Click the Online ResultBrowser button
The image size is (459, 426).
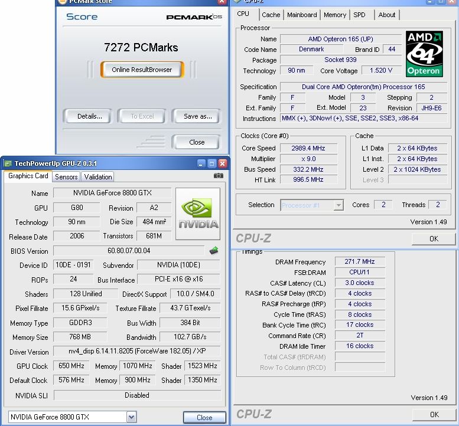click(x=142, y=70)
